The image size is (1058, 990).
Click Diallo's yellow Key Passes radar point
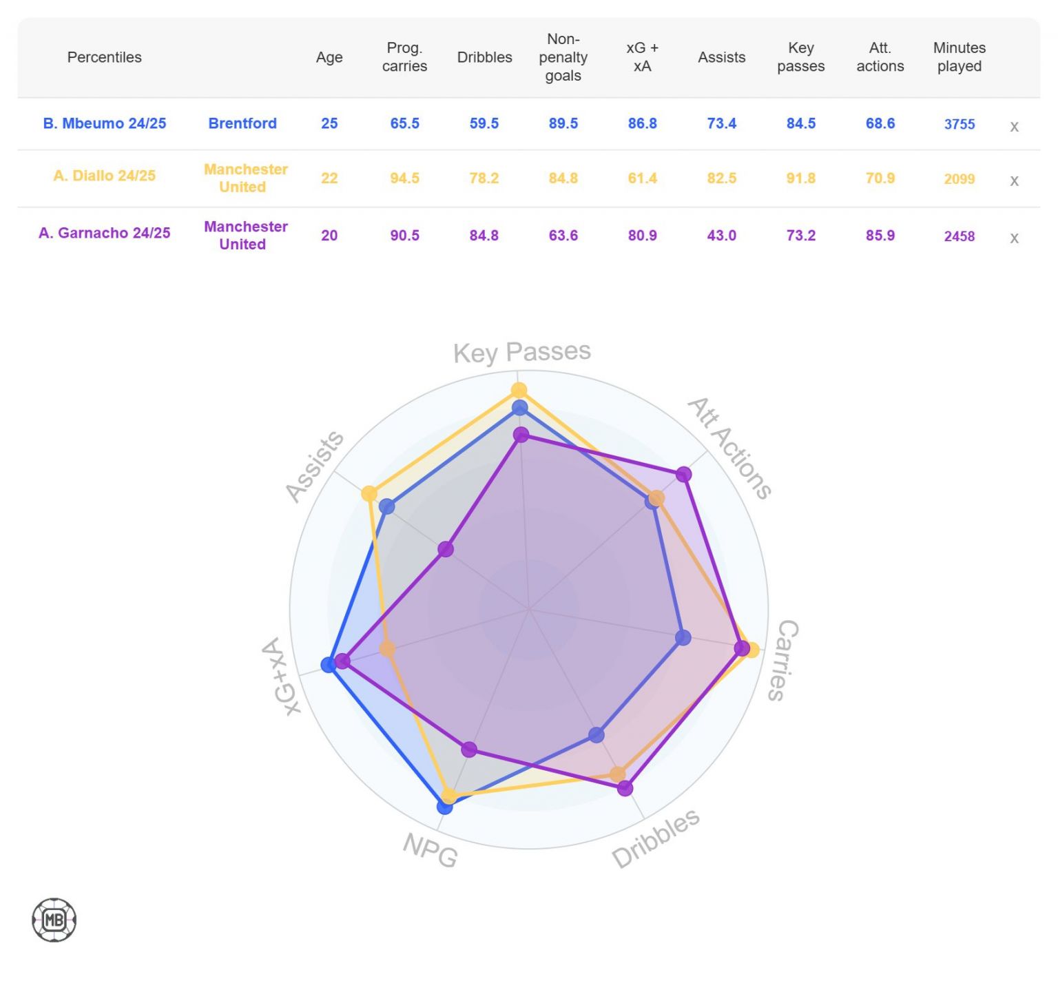point(519,391)
